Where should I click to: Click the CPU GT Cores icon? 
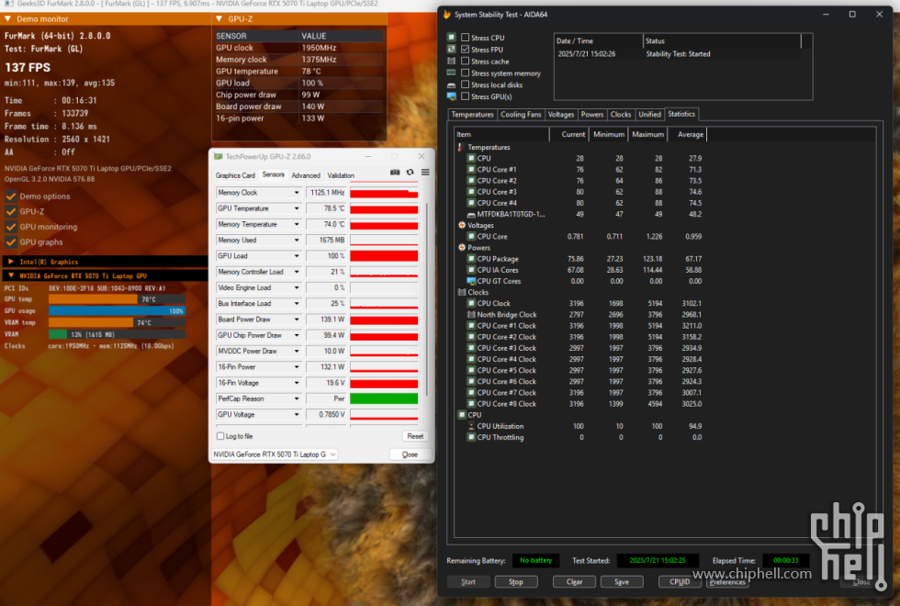(471, 281)
